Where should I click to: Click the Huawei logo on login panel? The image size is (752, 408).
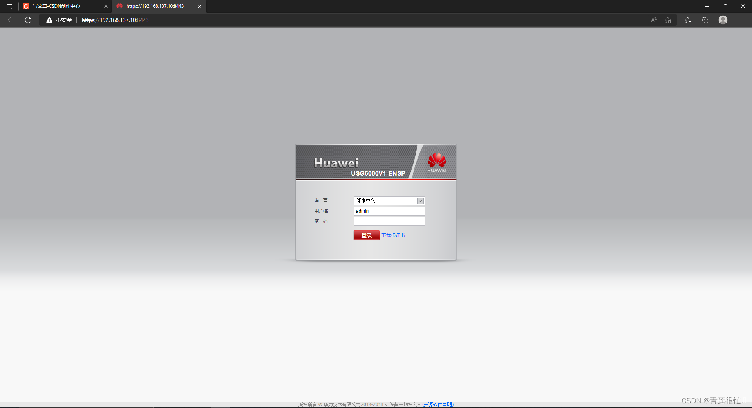(437, 162)
